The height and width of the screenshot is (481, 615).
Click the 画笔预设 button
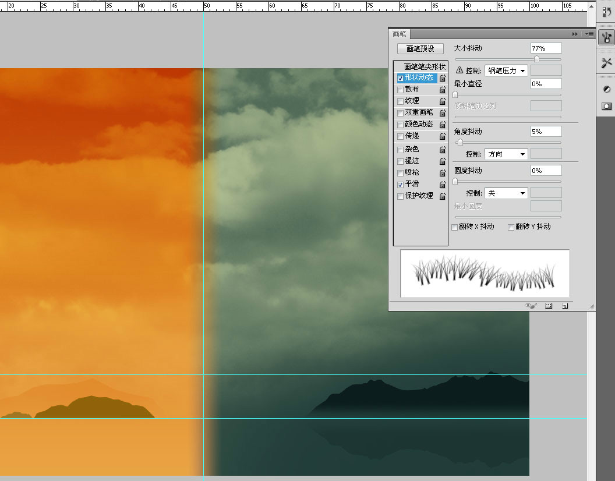(420, 49)
